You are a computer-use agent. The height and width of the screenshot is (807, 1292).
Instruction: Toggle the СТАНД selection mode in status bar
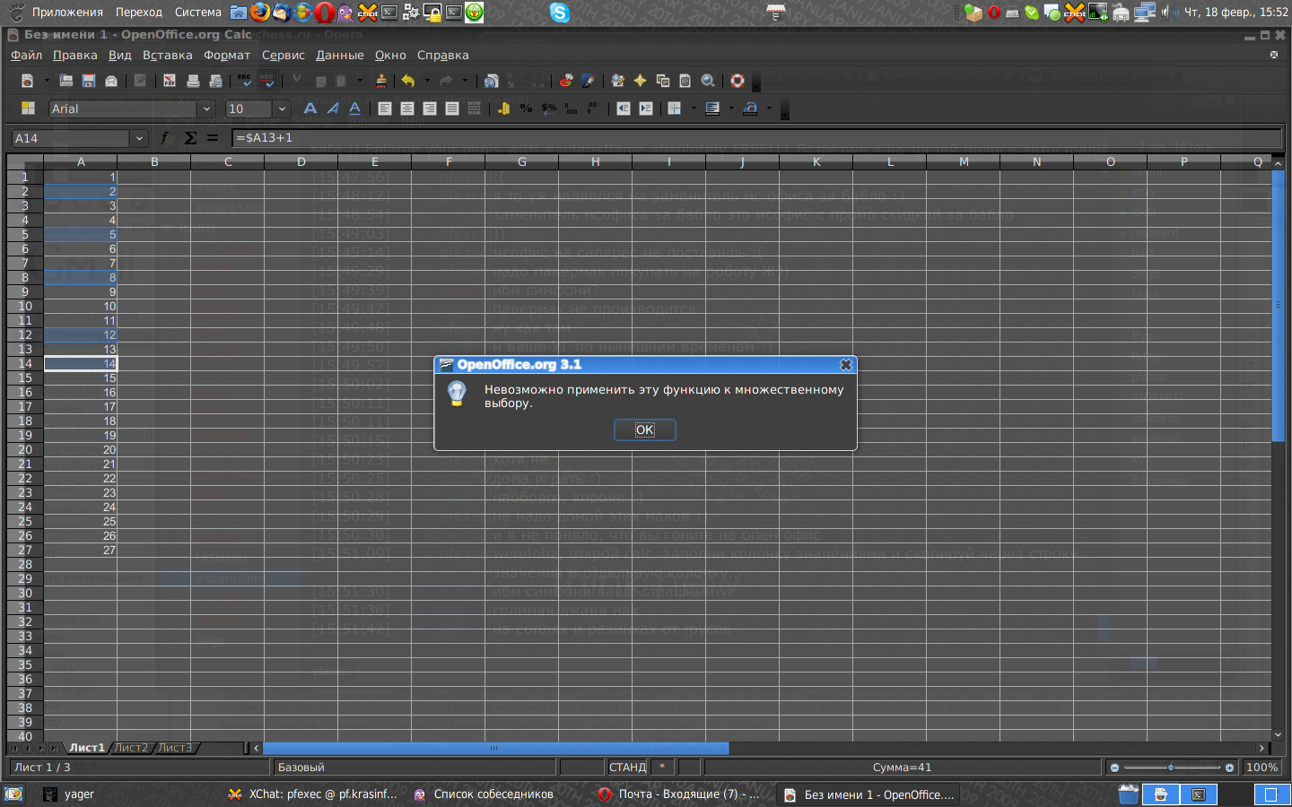click(627, 768)
